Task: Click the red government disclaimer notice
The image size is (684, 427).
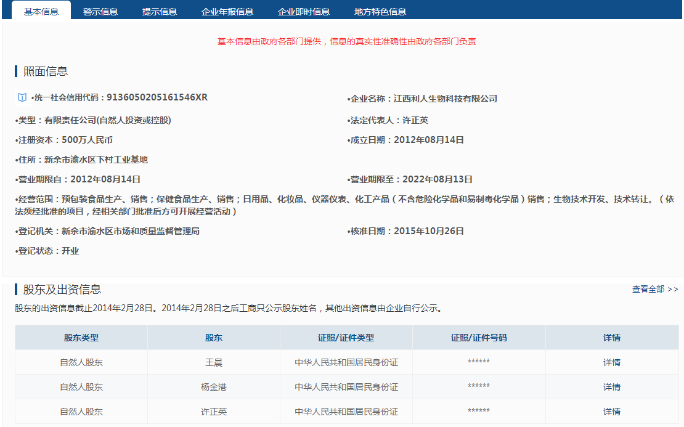Action: (x=346, y=41)
